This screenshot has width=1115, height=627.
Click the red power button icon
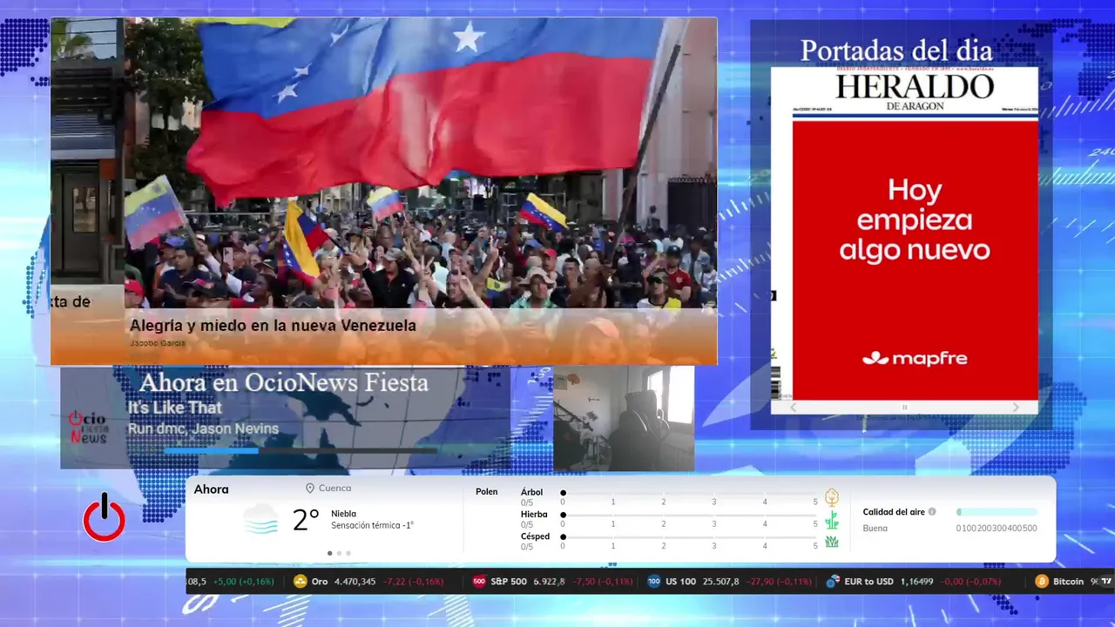(105, 518)
